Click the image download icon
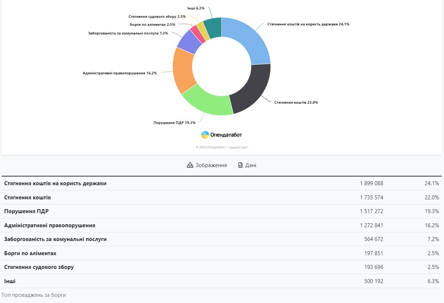 (190, 165)
